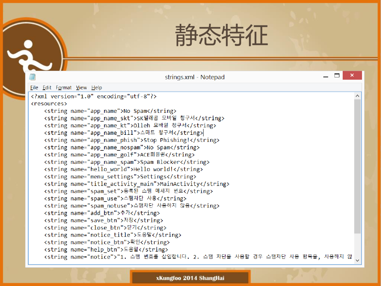381x286 pixels.
Task: Click the app_name No Spam line
Action: click(110, 111)
